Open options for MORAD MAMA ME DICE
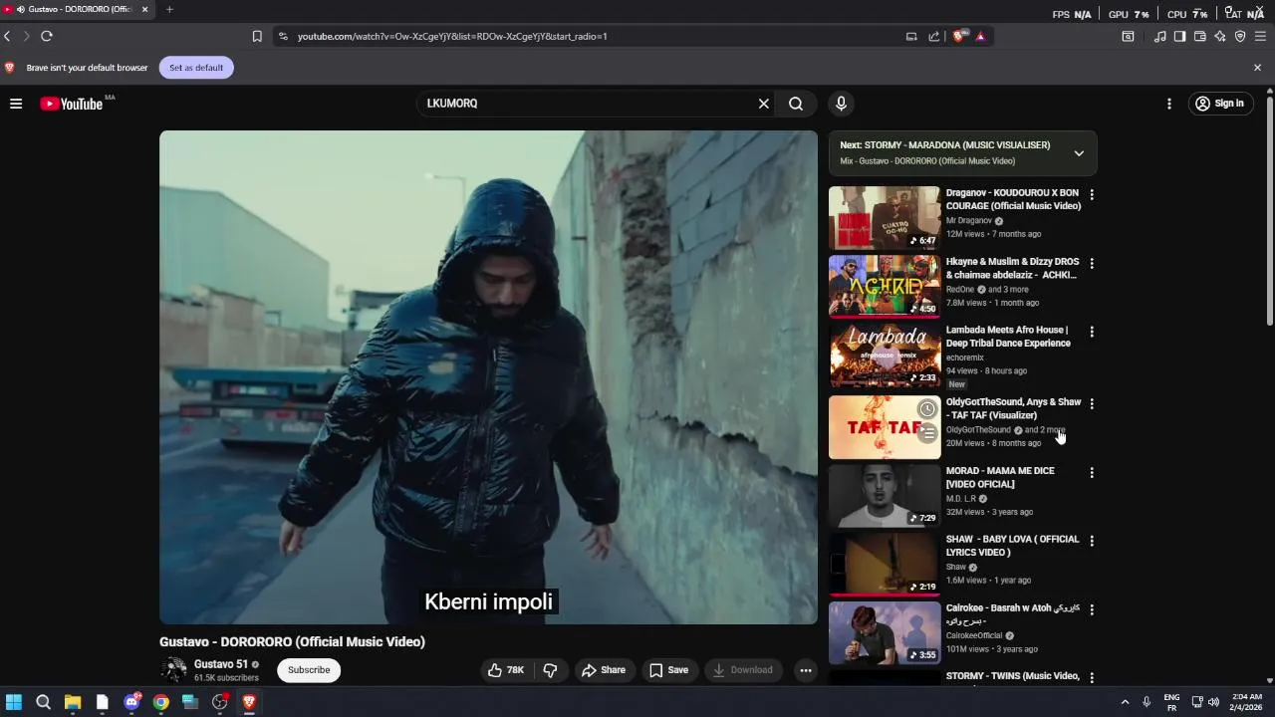This screenshot has width=1275, height=717. point(1092,473)
